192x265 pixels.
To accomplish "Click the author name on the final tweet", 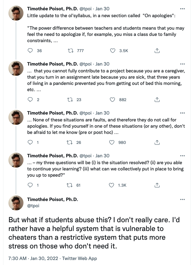I will tap(53, 199).
